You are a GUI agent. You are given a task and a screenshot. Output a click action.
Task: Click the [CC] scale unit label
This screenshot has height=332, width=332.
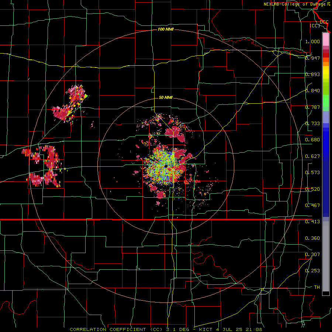pyautogui.click(x=315, y=25)
